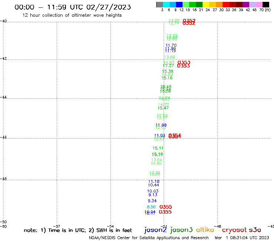274x241 pixels.
Task: Click latitude axis label '-42'
Action: (x=3, y=59)
